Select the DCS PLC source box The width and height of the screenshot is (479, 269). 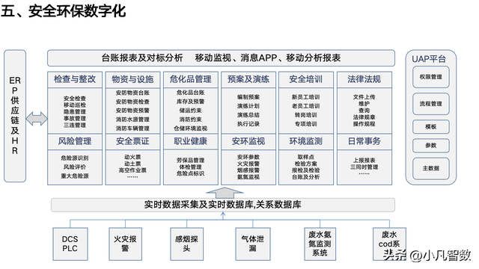(70, 244)
